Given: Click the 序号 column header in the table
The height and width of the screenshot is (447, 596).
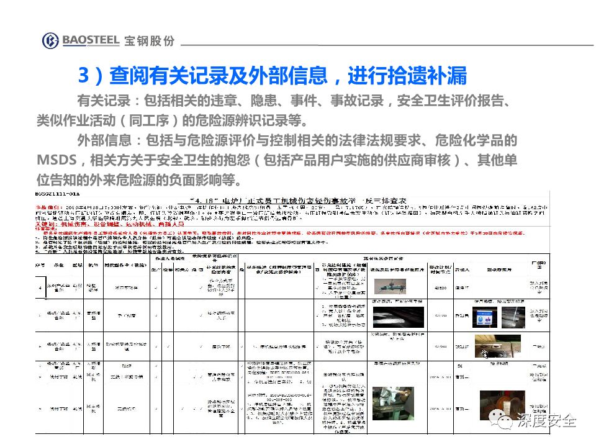Looking at the screenshot, I should [40, 265].
